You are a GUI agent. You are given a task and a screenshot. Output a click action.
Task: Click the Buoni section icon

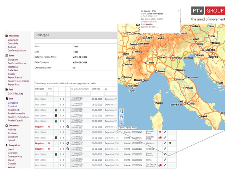pyautogui.click(x=7, y=55)
